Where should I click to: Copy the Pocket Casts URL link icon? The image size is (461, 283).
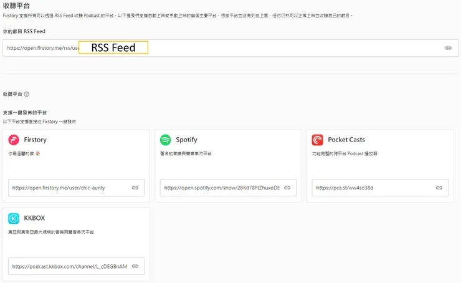pyautogui.click(x=439, y=188)
